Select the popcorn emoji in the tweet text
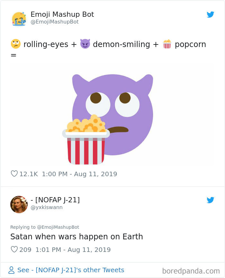225x278 pixels. click(167, 44)
